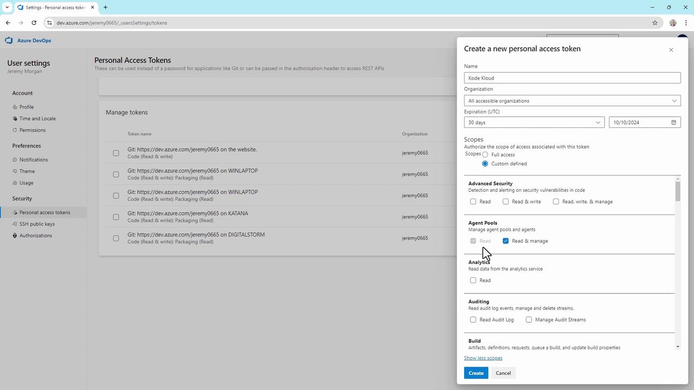Viewport: 694px width, 390px height.
Task: Click the Azure DevOps logo icon
Action: tap(9, 41)
